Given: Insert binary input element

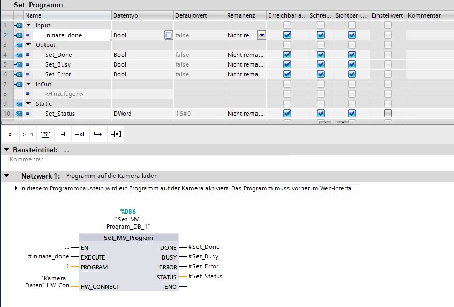Looking at the screenshot, I should point(63,134).
